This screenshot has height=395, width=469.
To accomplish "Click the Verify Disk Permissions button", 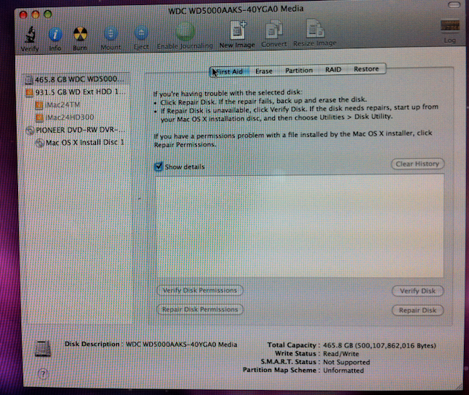I will coord(200,290).
